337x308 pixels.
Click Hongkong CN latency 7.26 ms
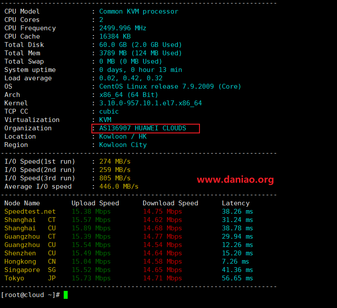pyautogui.click(x=236, y=261)
